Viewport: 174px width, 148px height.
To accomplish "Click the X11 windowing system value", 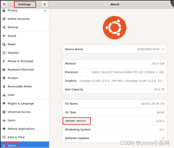I will [162, 130].
